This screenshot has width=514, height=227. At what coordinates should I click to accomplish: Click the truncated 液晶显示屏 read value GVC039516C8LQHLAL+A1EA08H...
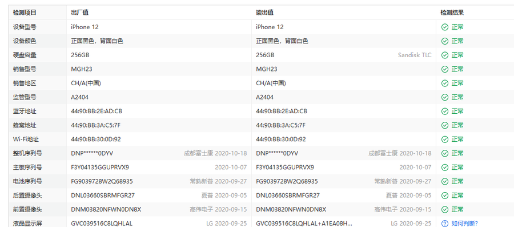[304, 224]
